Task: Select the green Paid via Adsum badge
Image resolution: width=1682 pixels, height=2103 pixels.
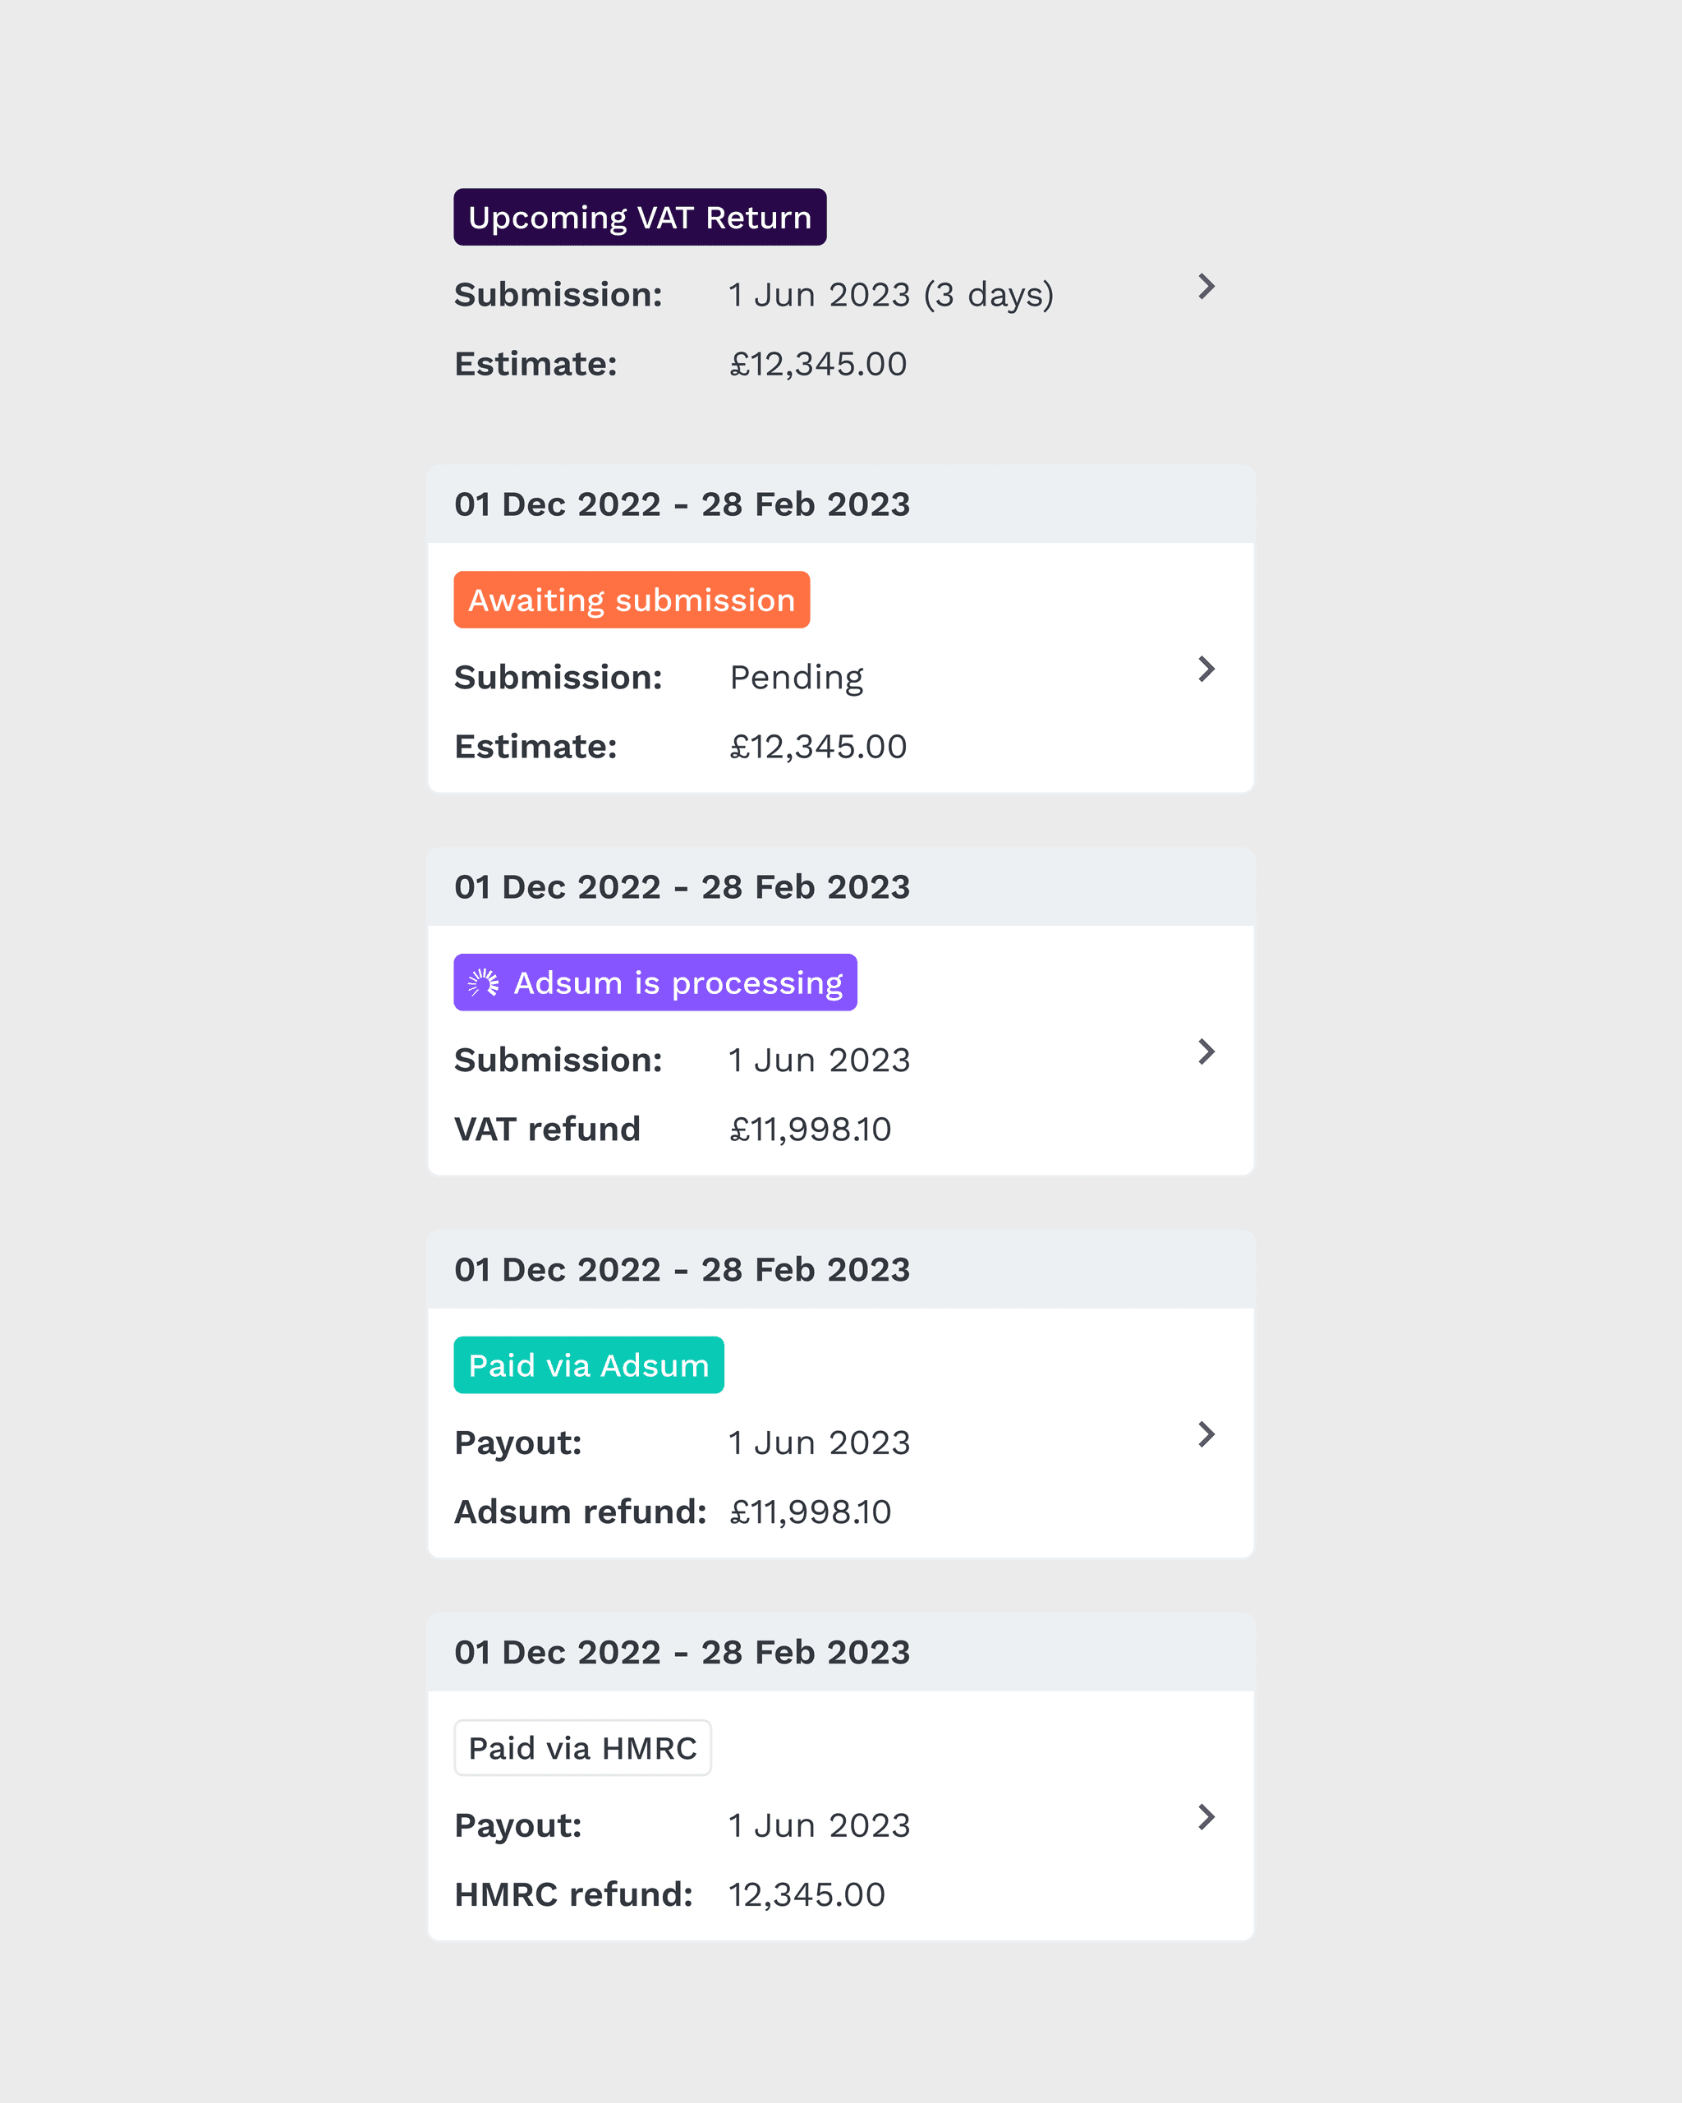Action: [588, 1365]
